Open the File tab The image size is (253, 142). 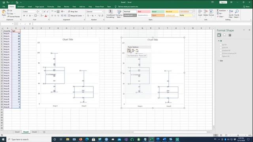(4, 7)
